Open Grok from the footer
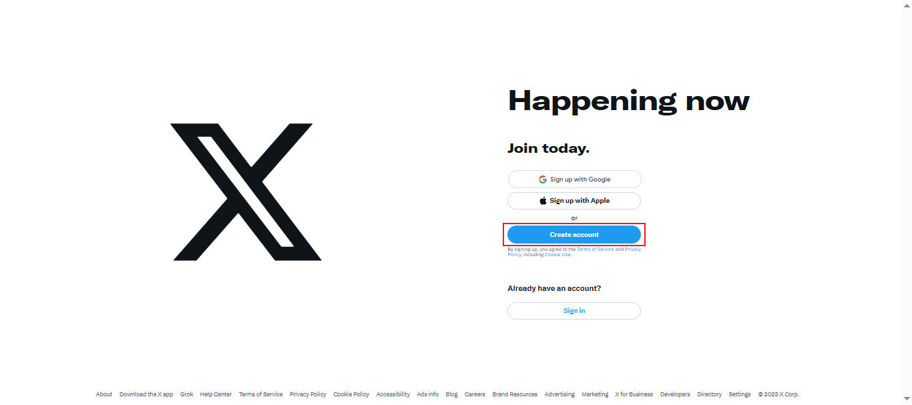Screen dimensions: 912x405 pos(186,394)
